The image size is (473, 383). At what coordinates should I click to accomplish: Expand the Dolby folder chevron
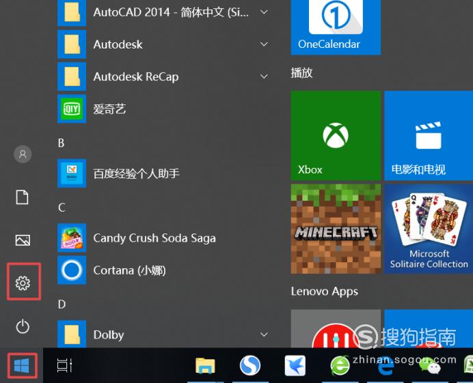tap(264, 335)
